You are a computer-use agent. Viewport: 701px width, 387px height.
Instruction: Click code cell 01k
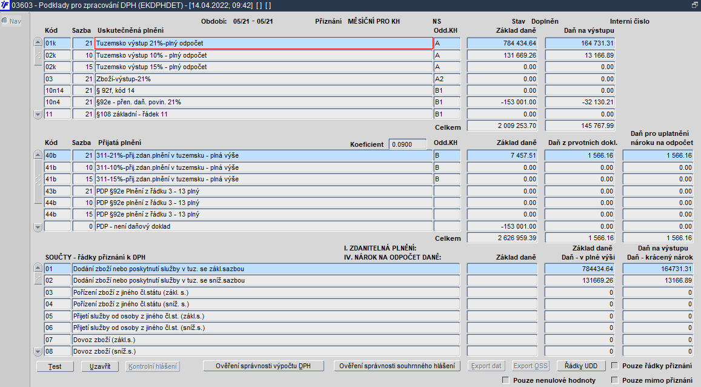58,44
